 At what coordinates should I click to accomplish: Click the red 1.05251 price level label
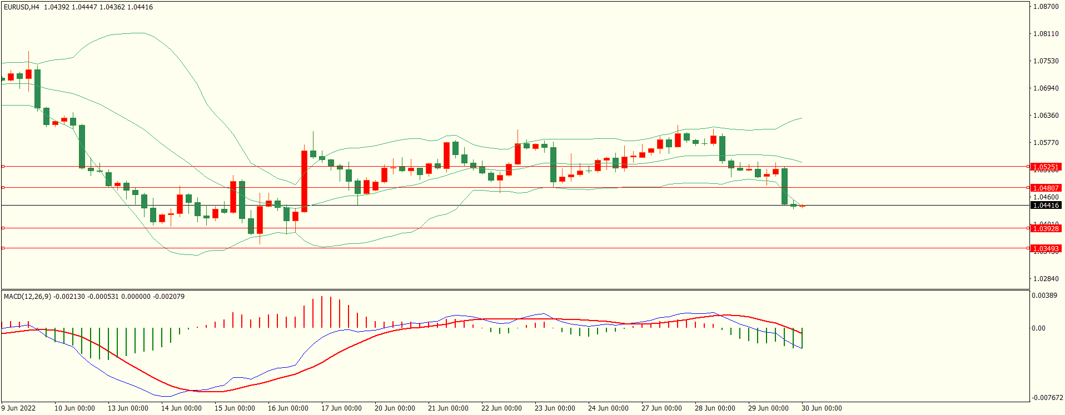[x=1045, y=167]
